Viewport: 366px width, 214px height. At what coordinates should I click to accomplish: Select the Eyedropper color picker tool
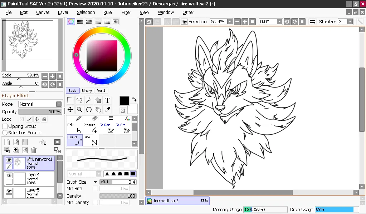tap(107, 109)
